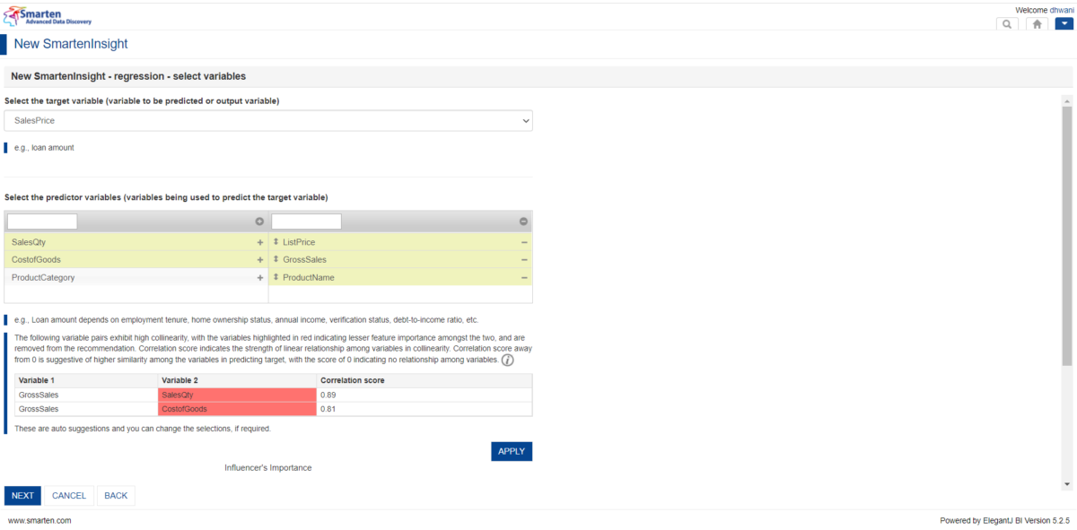Click the home icon in the toolbar
1077x530 pixels.
1036,23
